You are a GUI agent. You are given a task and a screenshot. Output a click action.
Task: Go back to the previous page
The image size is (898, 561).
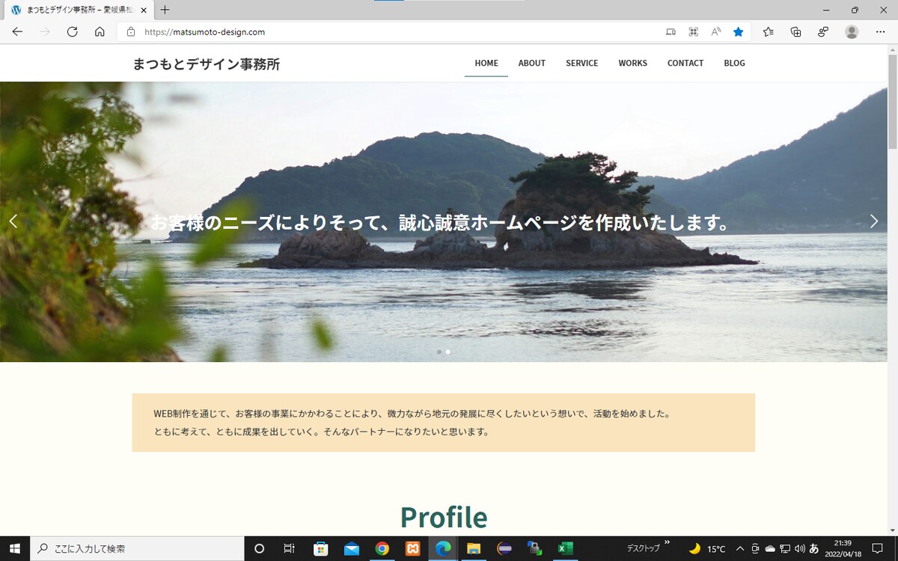(18, 32)
